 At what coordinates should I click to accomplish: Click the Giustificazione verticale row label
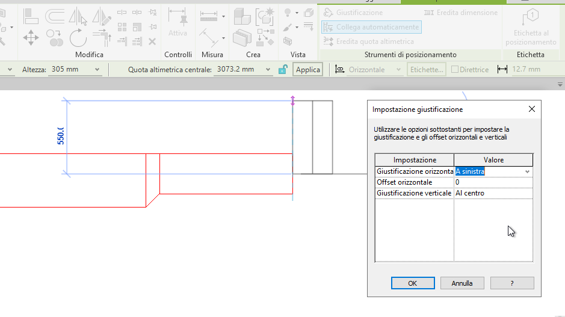414,193
